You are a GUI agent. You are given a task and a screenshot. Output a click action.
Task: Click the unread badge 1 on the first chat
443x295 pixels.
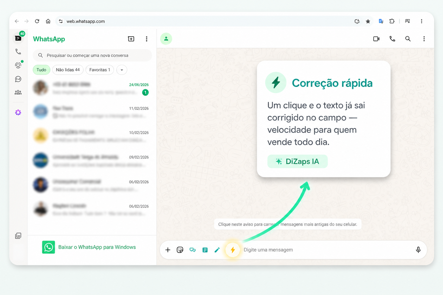point(145,92)
